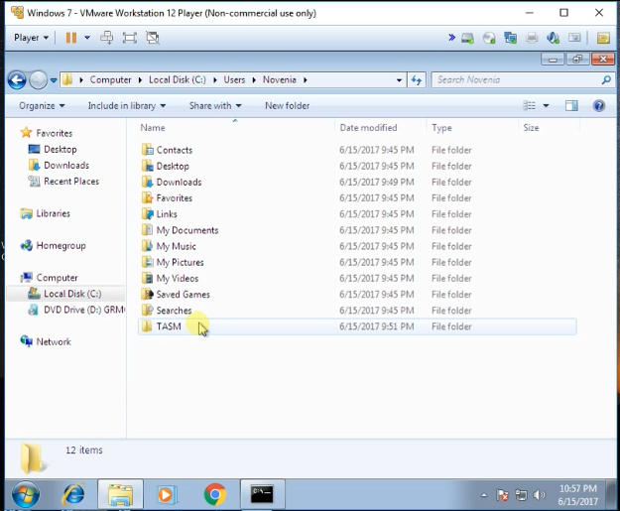Pause the virtual machine in VMware toolbar
The height and width of the screenshot is (511, 620).
pos(71,38)
